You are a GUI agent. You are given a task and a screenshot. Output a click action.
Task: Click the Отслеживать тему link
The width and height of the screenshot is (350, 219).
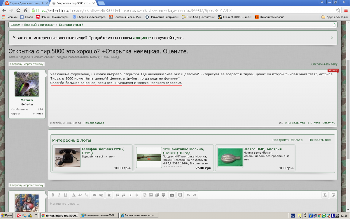(324, 64)
